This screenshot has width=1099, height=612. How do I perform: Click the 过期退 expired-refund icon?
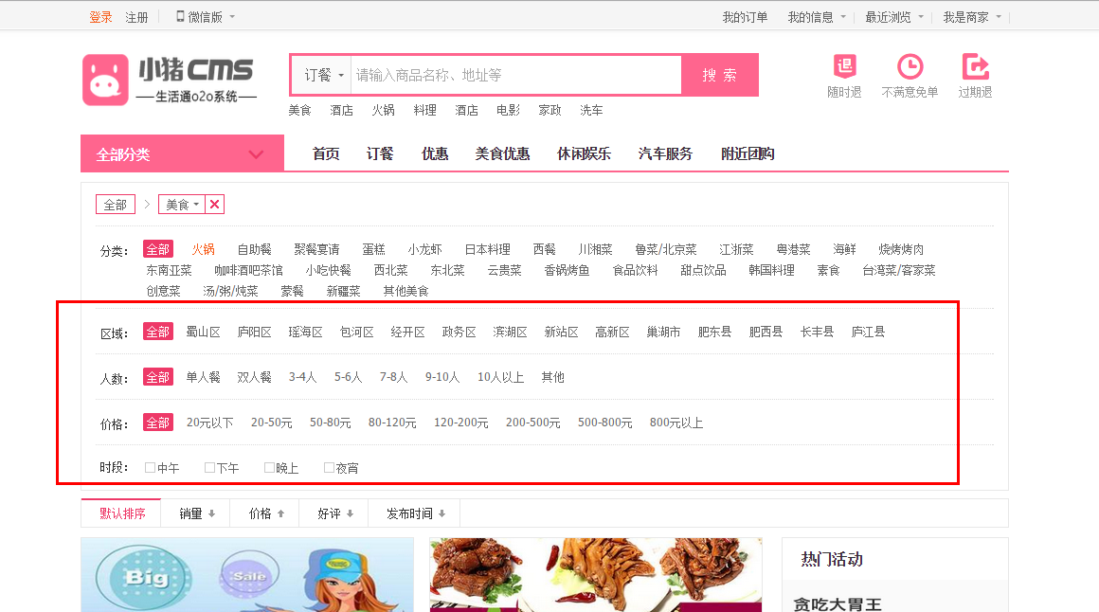975,68
